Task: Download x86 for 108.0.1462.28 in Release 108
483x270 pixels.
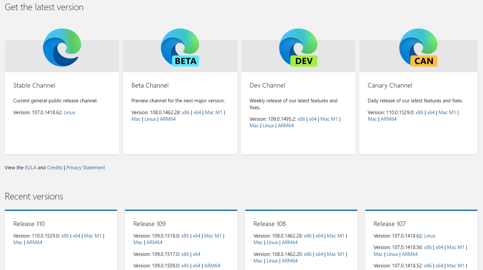Action: [x=308, y=236]
